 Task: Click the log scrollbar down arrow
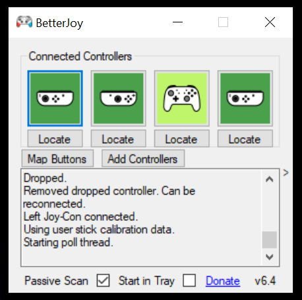click(270, 256)
